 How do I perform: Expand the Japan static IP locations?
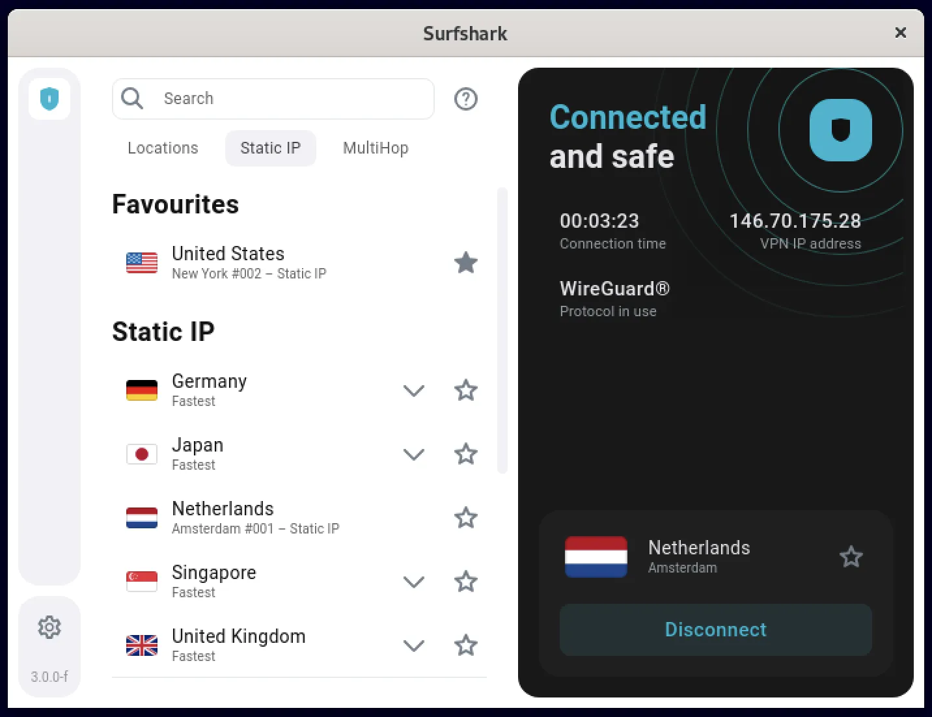[414, 454]
